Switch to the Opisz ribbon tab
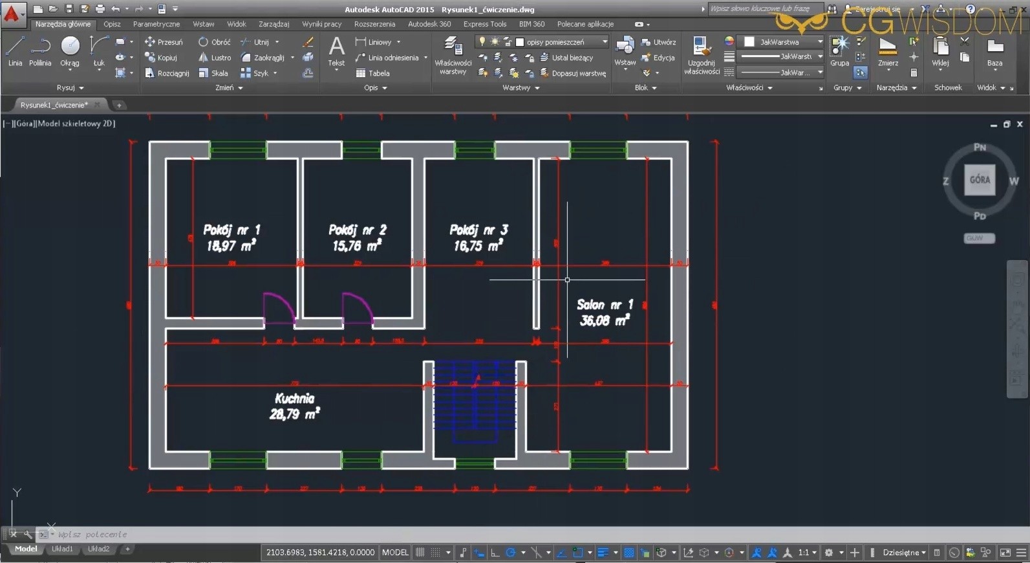This screenshot has height=563, width=1030. 112,24
